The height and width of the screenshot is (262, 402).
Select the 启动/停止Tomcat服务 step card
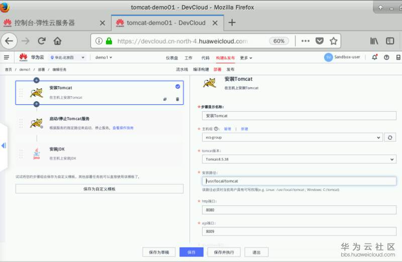(x=99, y=123)
